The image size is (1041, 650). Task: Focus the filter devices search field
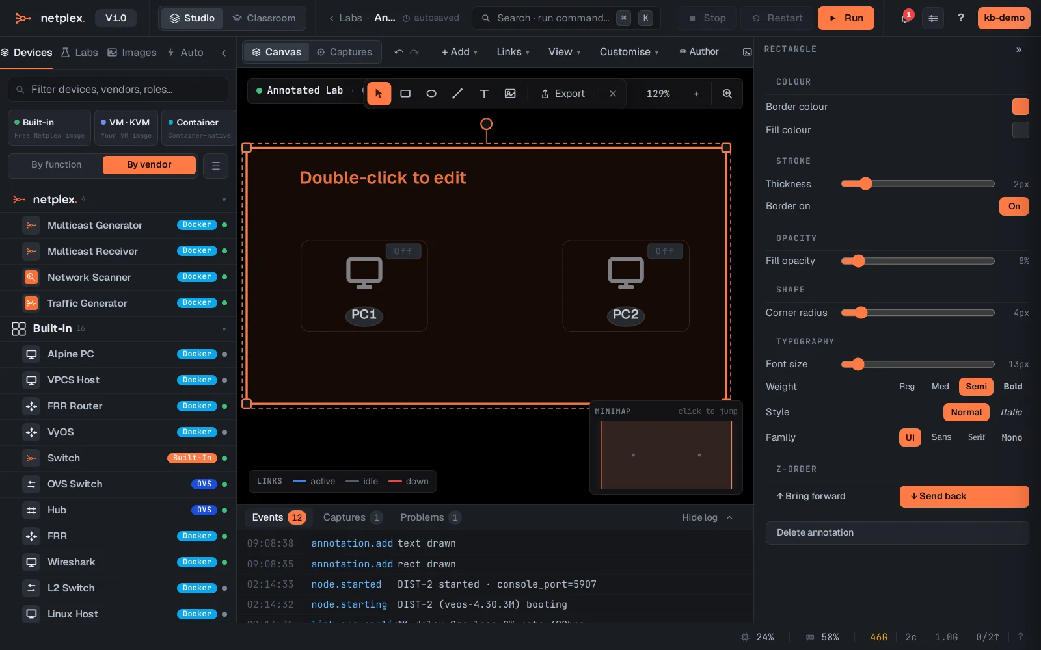pos(118,90)
